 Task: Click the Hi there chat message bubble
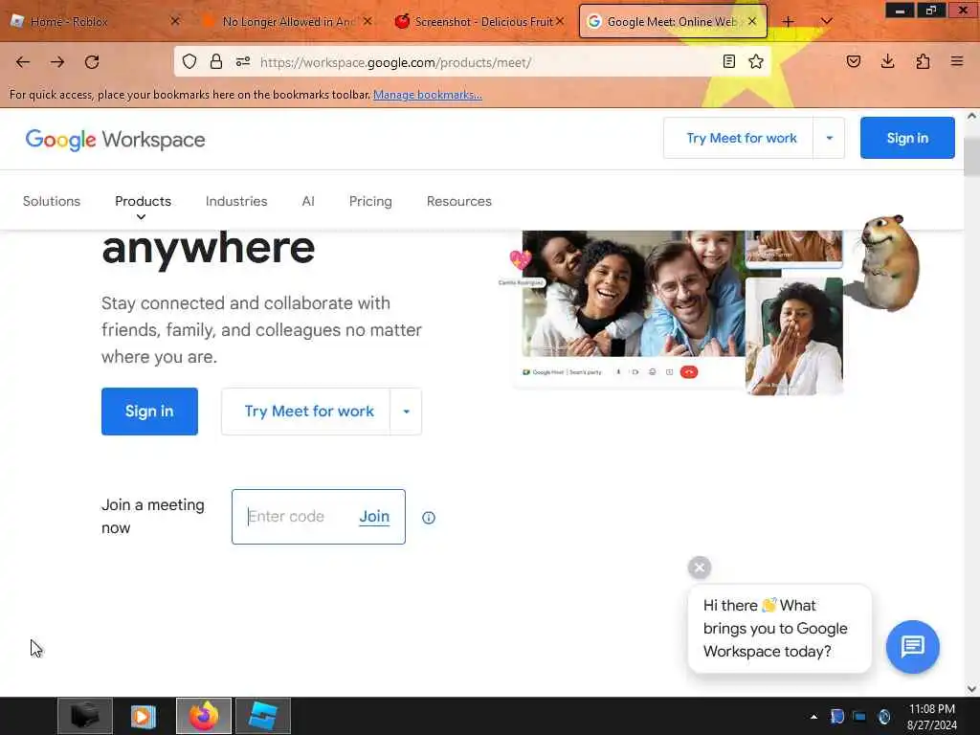coord(779,628)
